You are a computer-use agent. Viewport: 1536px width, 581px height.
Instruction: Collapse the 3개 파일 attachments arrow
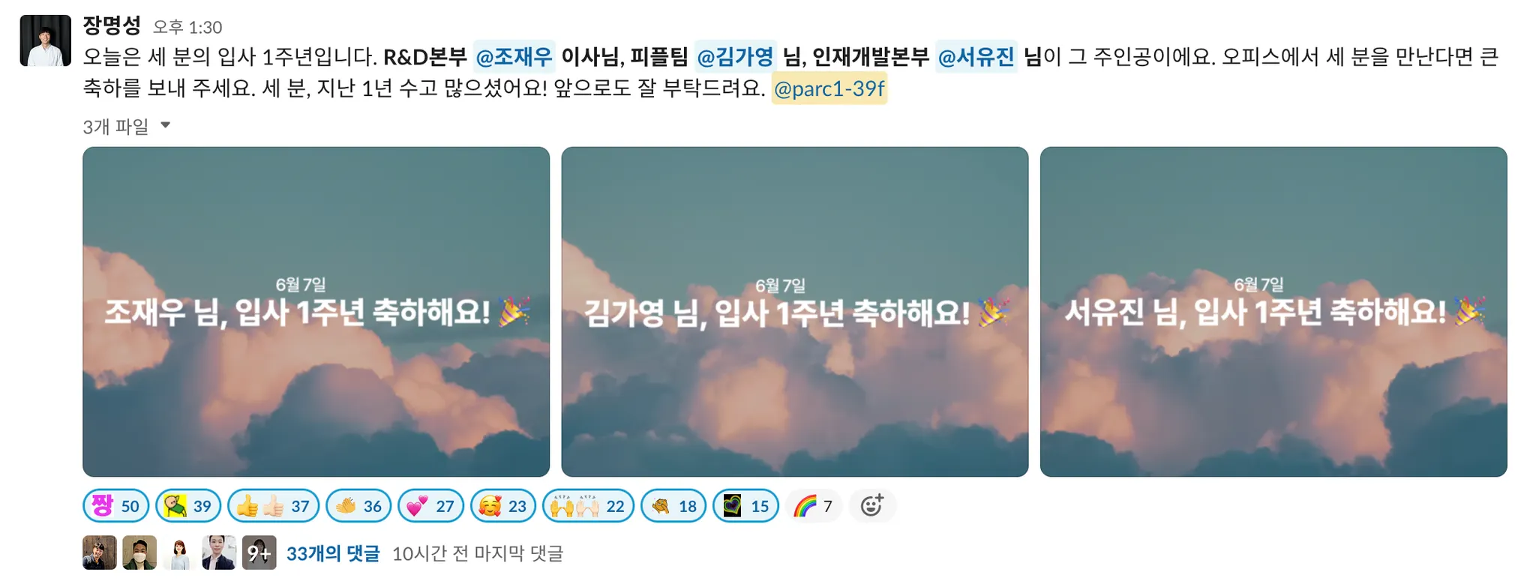click(166, 125)
